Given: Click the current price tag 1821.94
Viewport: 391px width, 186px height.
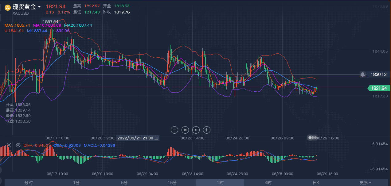Looking at the screenshot, I should point(379,88).
